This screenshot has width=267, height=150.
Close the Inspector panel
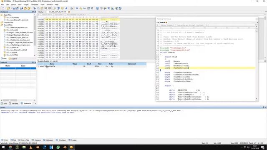coord(35,62)
